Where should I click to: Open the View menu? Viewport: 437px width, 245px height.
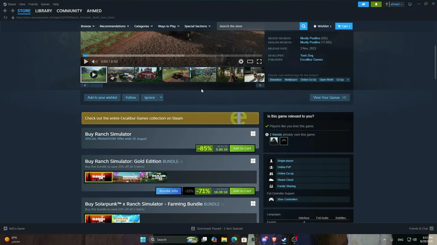(22, 4)
